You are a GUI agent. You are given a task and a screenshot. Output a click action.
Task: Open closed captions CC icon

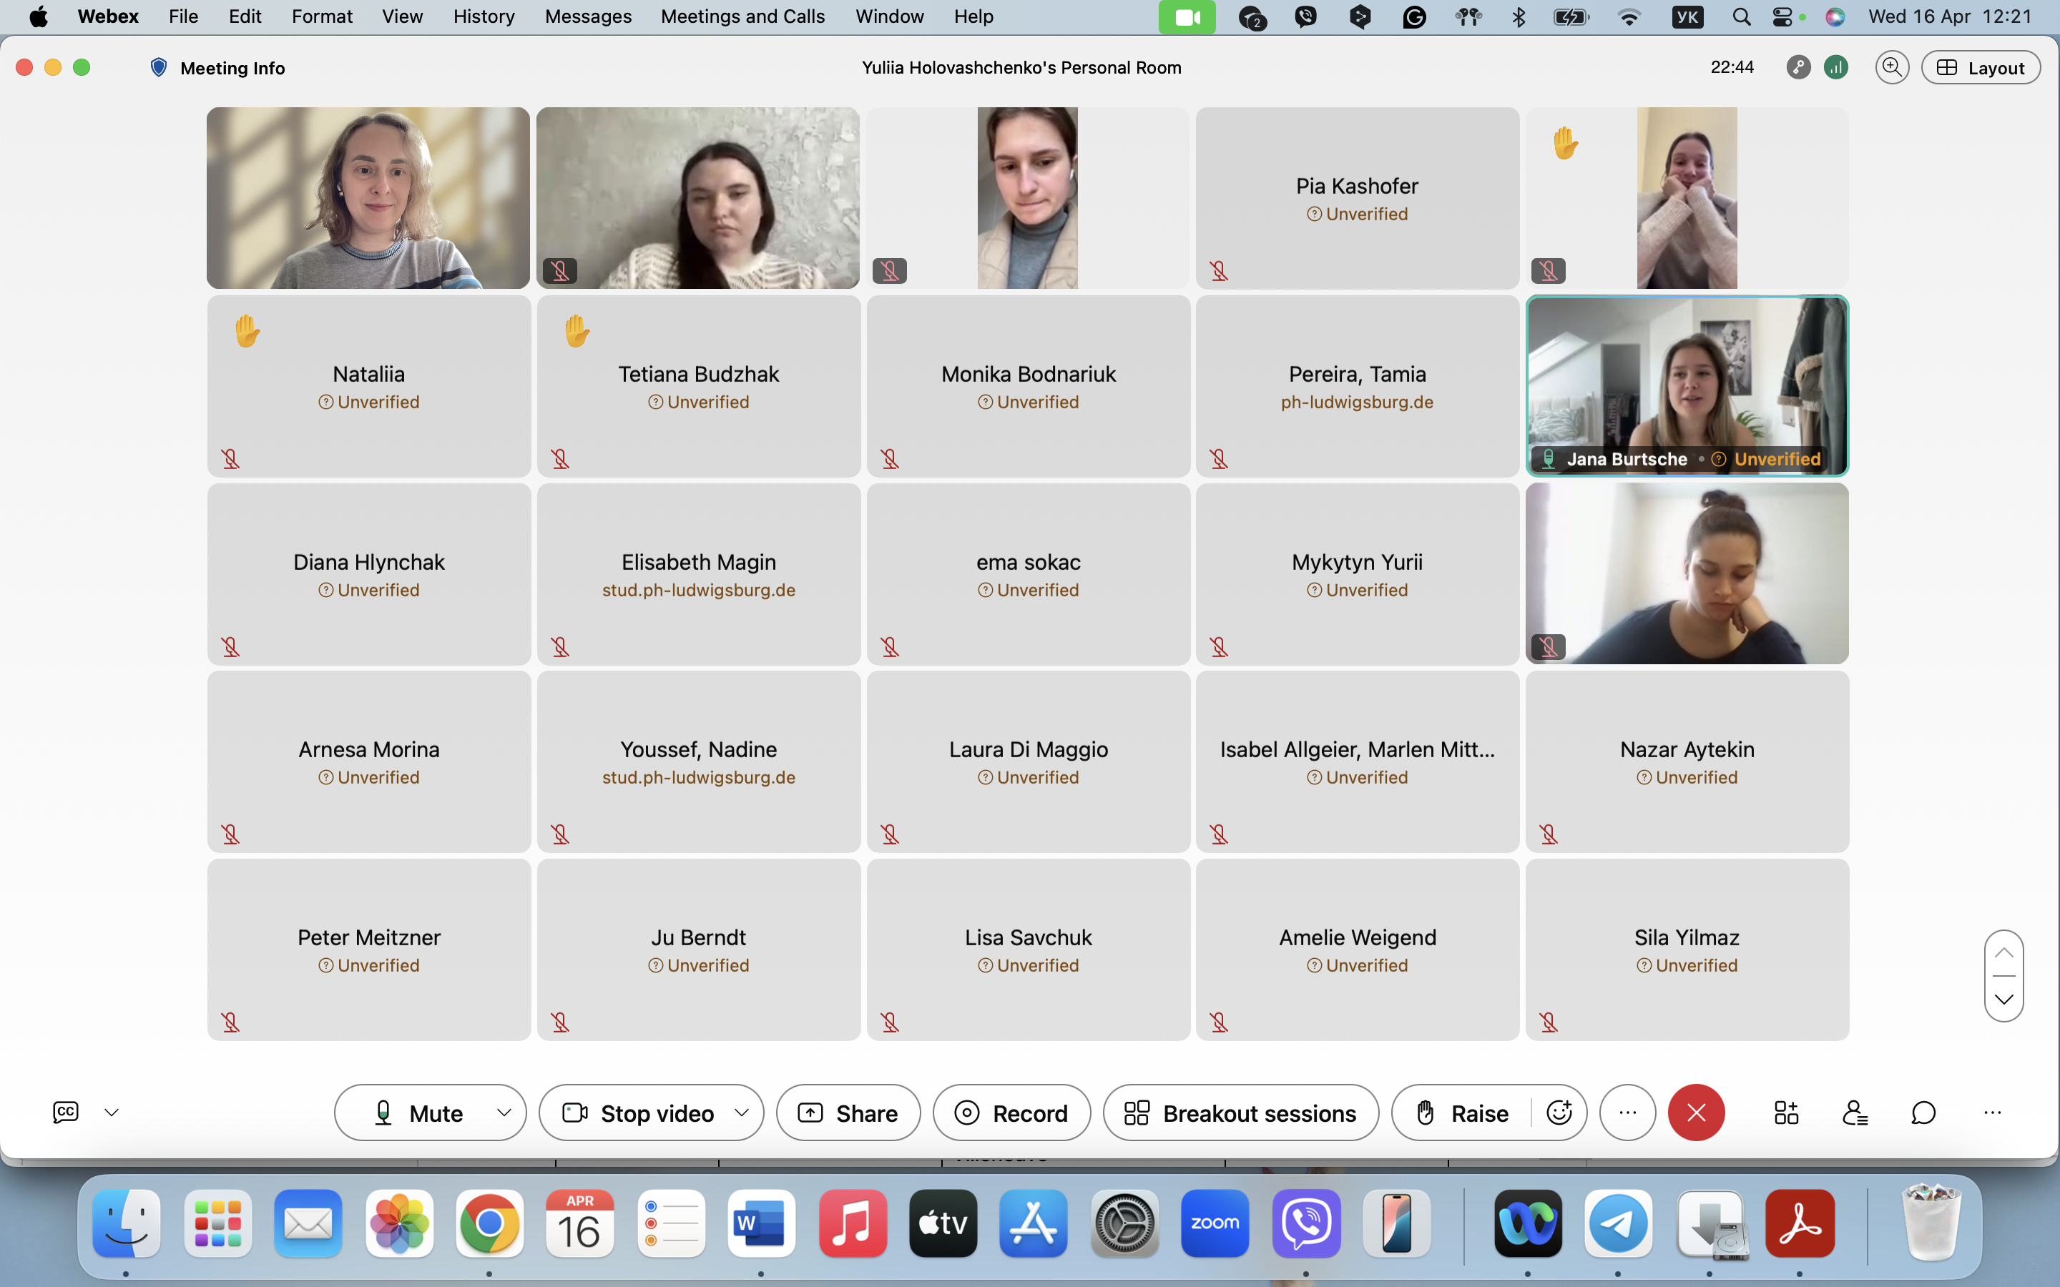66,1113
